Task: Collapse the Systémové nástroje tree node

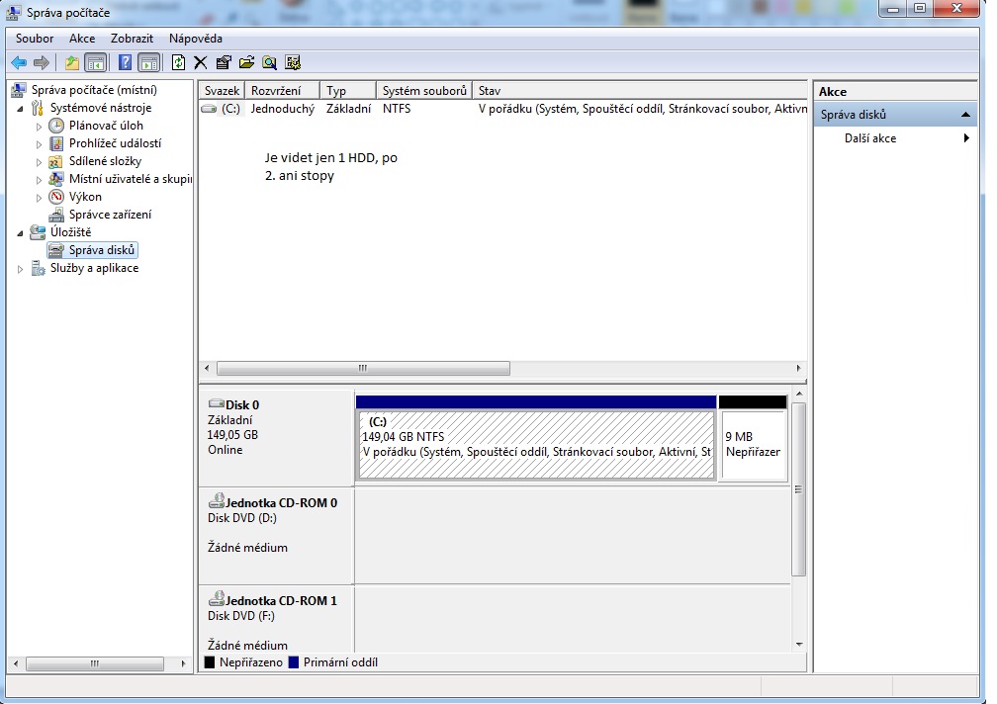Action: tap(22, 108)
